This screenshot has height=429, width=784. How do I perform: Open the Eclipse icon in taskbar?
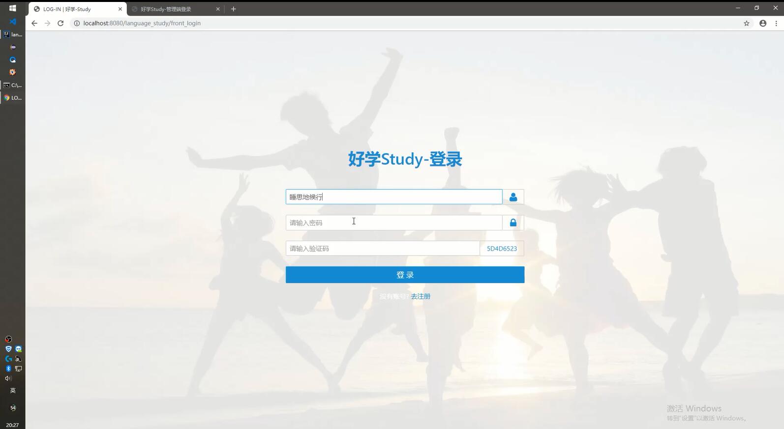click(13, 47)
